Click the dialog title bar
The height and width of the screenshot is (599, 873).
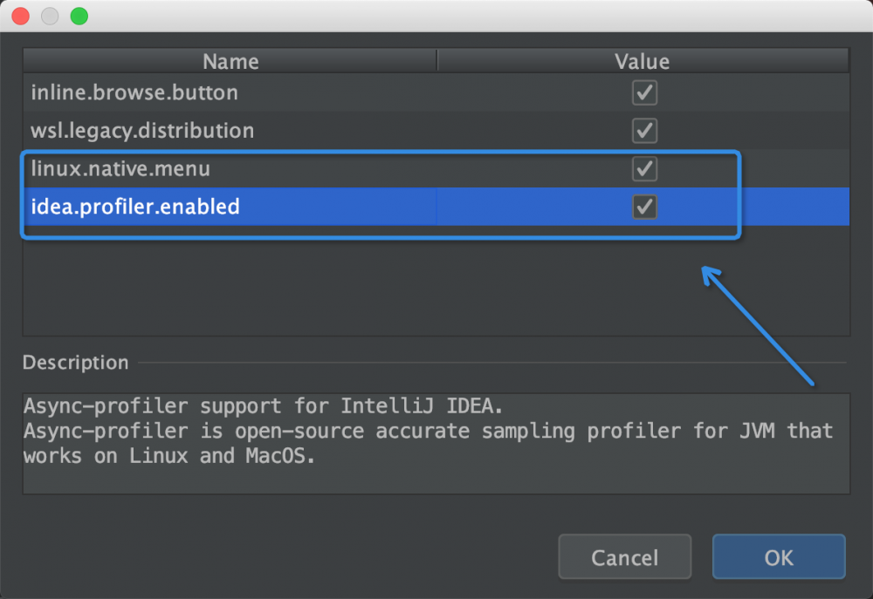436,16
